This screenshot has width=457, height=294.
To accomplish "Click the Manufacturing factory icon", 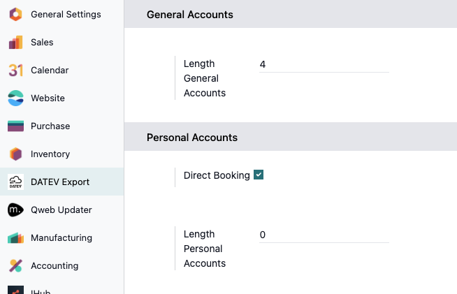I will pos(16,237).
